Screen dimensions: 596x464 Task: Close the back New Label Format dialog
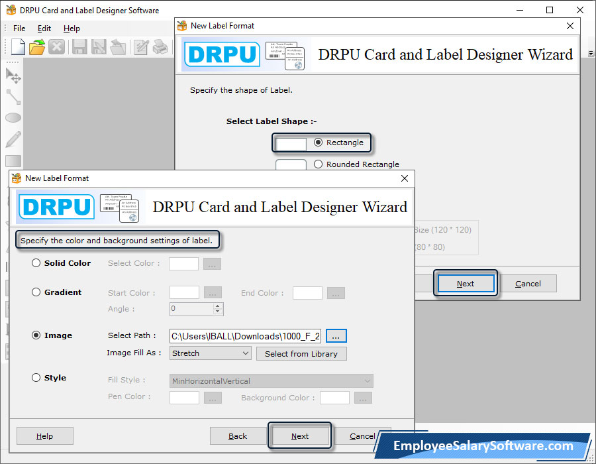570,26
